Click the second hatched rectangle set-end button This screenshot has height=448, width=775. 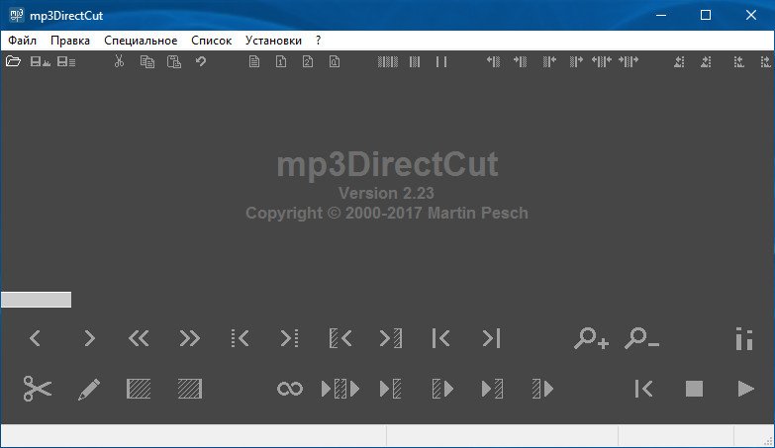point(190,389)
